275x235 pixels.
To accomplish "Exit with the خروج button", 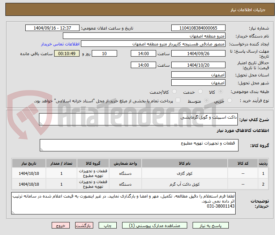I will [x=60, y=225].
